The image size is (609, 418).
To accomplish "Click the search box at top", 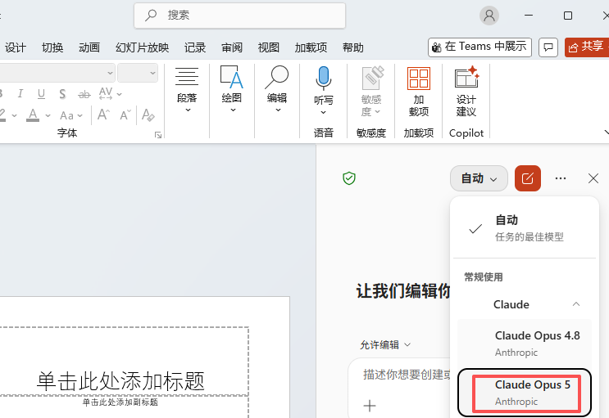I will coord(239,16).
